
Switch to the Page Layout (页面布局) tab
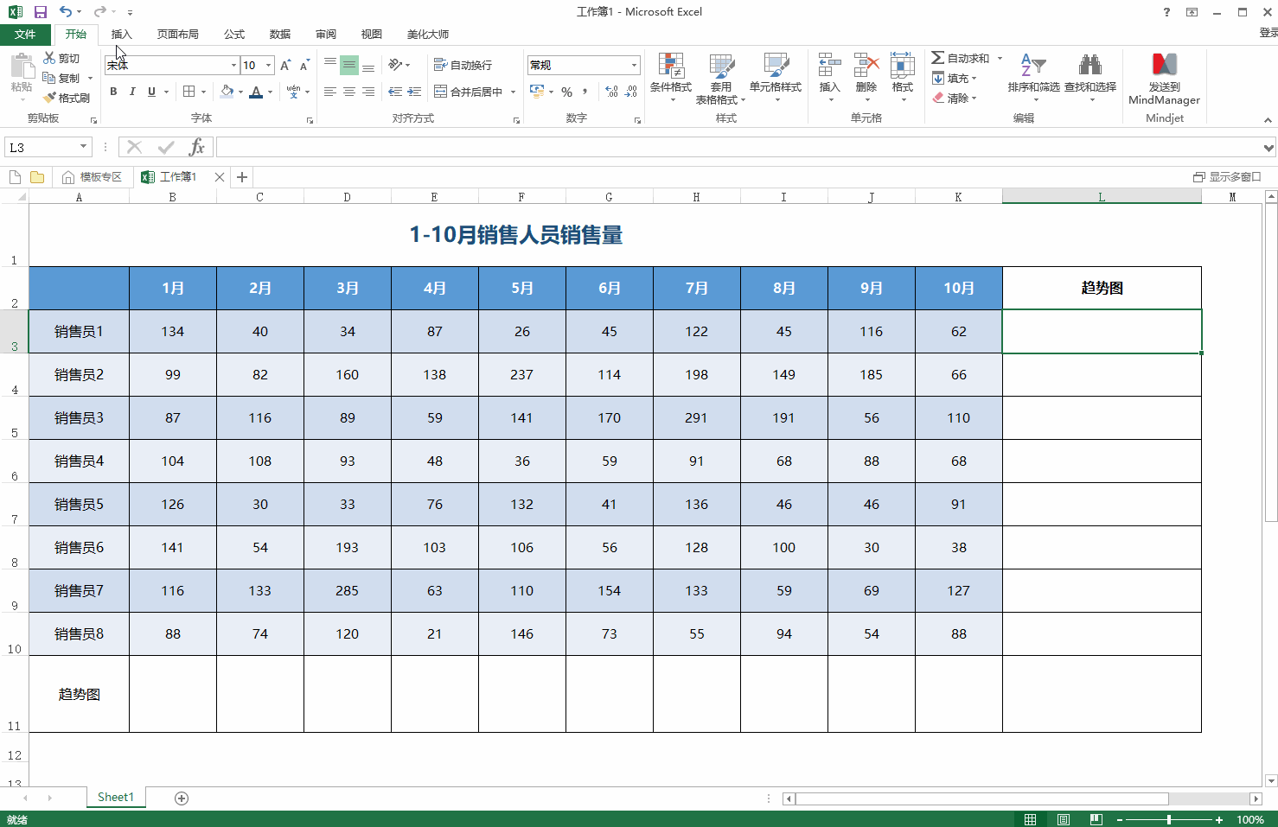(178, 34)
